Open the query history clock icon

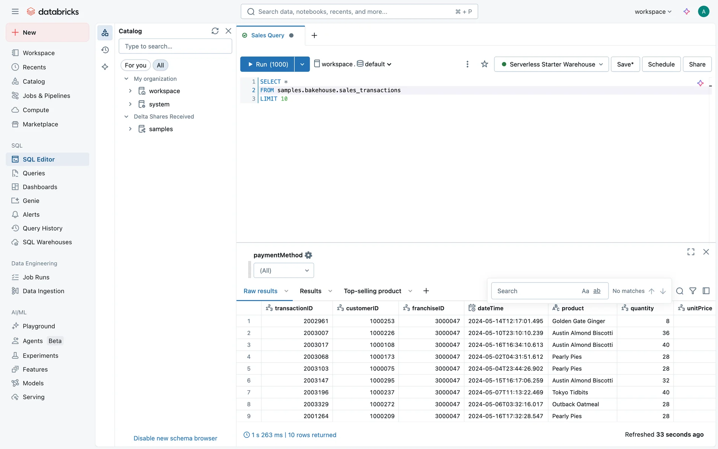[105, 50]
